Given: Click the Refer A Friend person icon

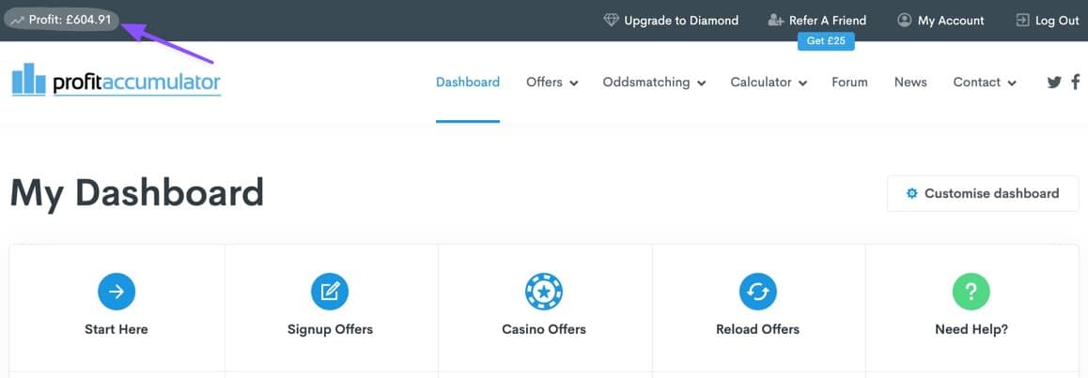Looking at the screenshot, I should (776, 20).
